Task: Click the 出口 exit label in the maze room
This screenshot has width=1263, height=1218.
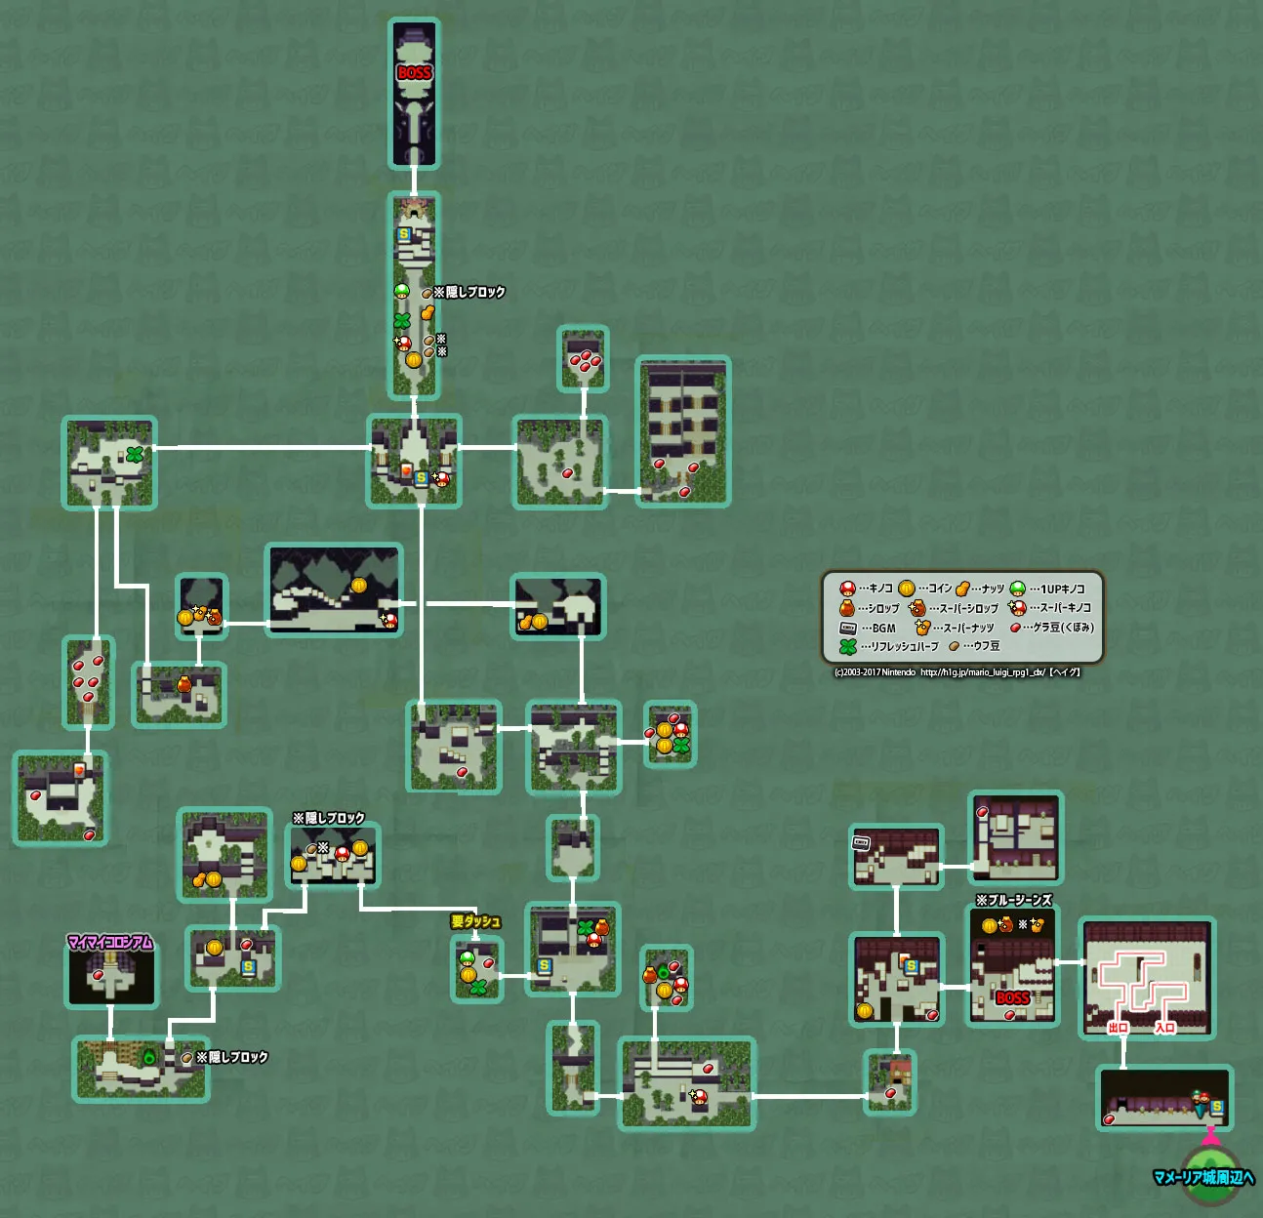Action: pyautogui.click(x=1119, y=1028)
